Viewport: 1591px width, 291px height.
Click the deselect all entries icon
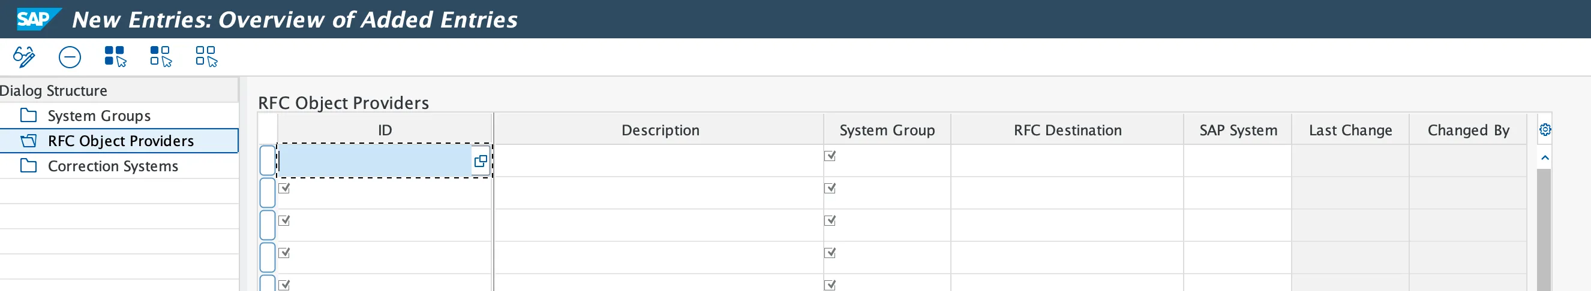pos(206,57)
